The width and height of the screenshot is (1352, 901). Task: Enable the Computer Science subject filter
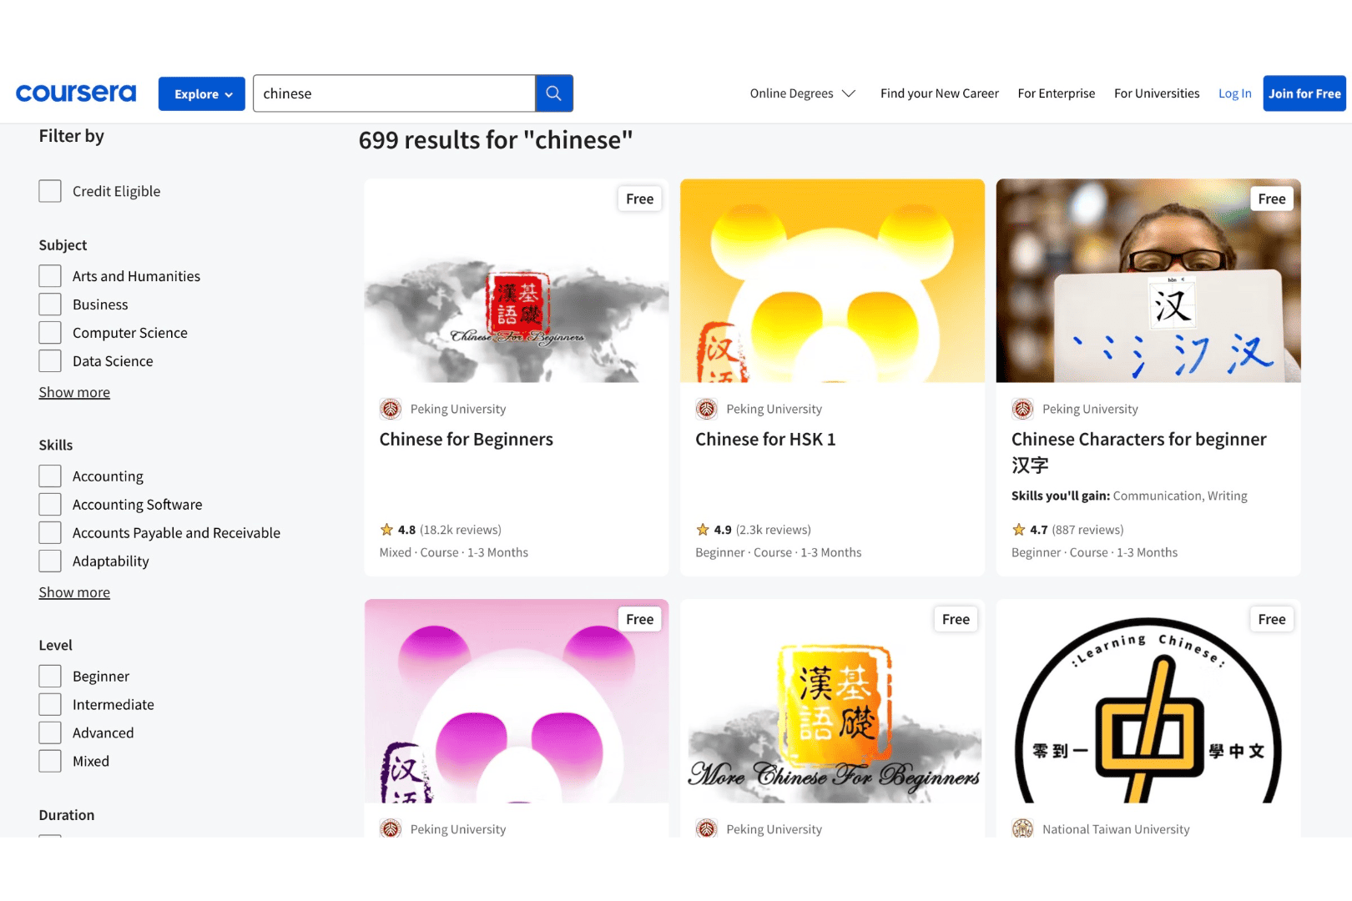pyautogui.click(x=50, y=333)
